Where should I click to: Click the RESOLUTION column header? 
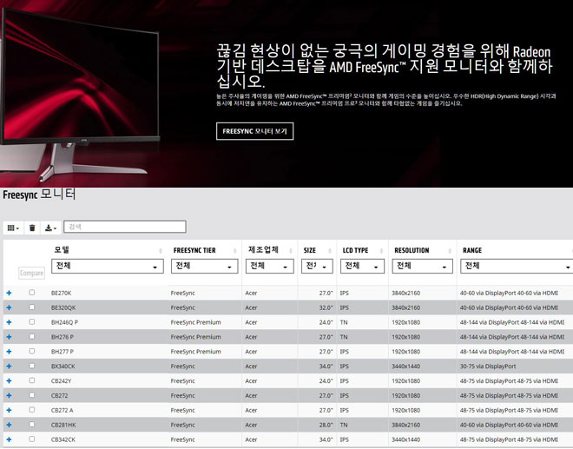pos(412,250)
